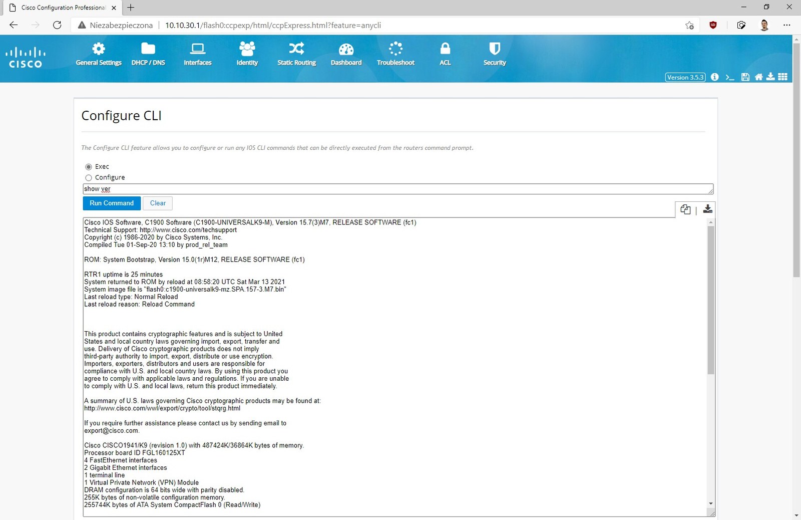Screen dimensions: 801x520
Task: Open the Dashboard menu item
Action: click(x=346, y=54)
